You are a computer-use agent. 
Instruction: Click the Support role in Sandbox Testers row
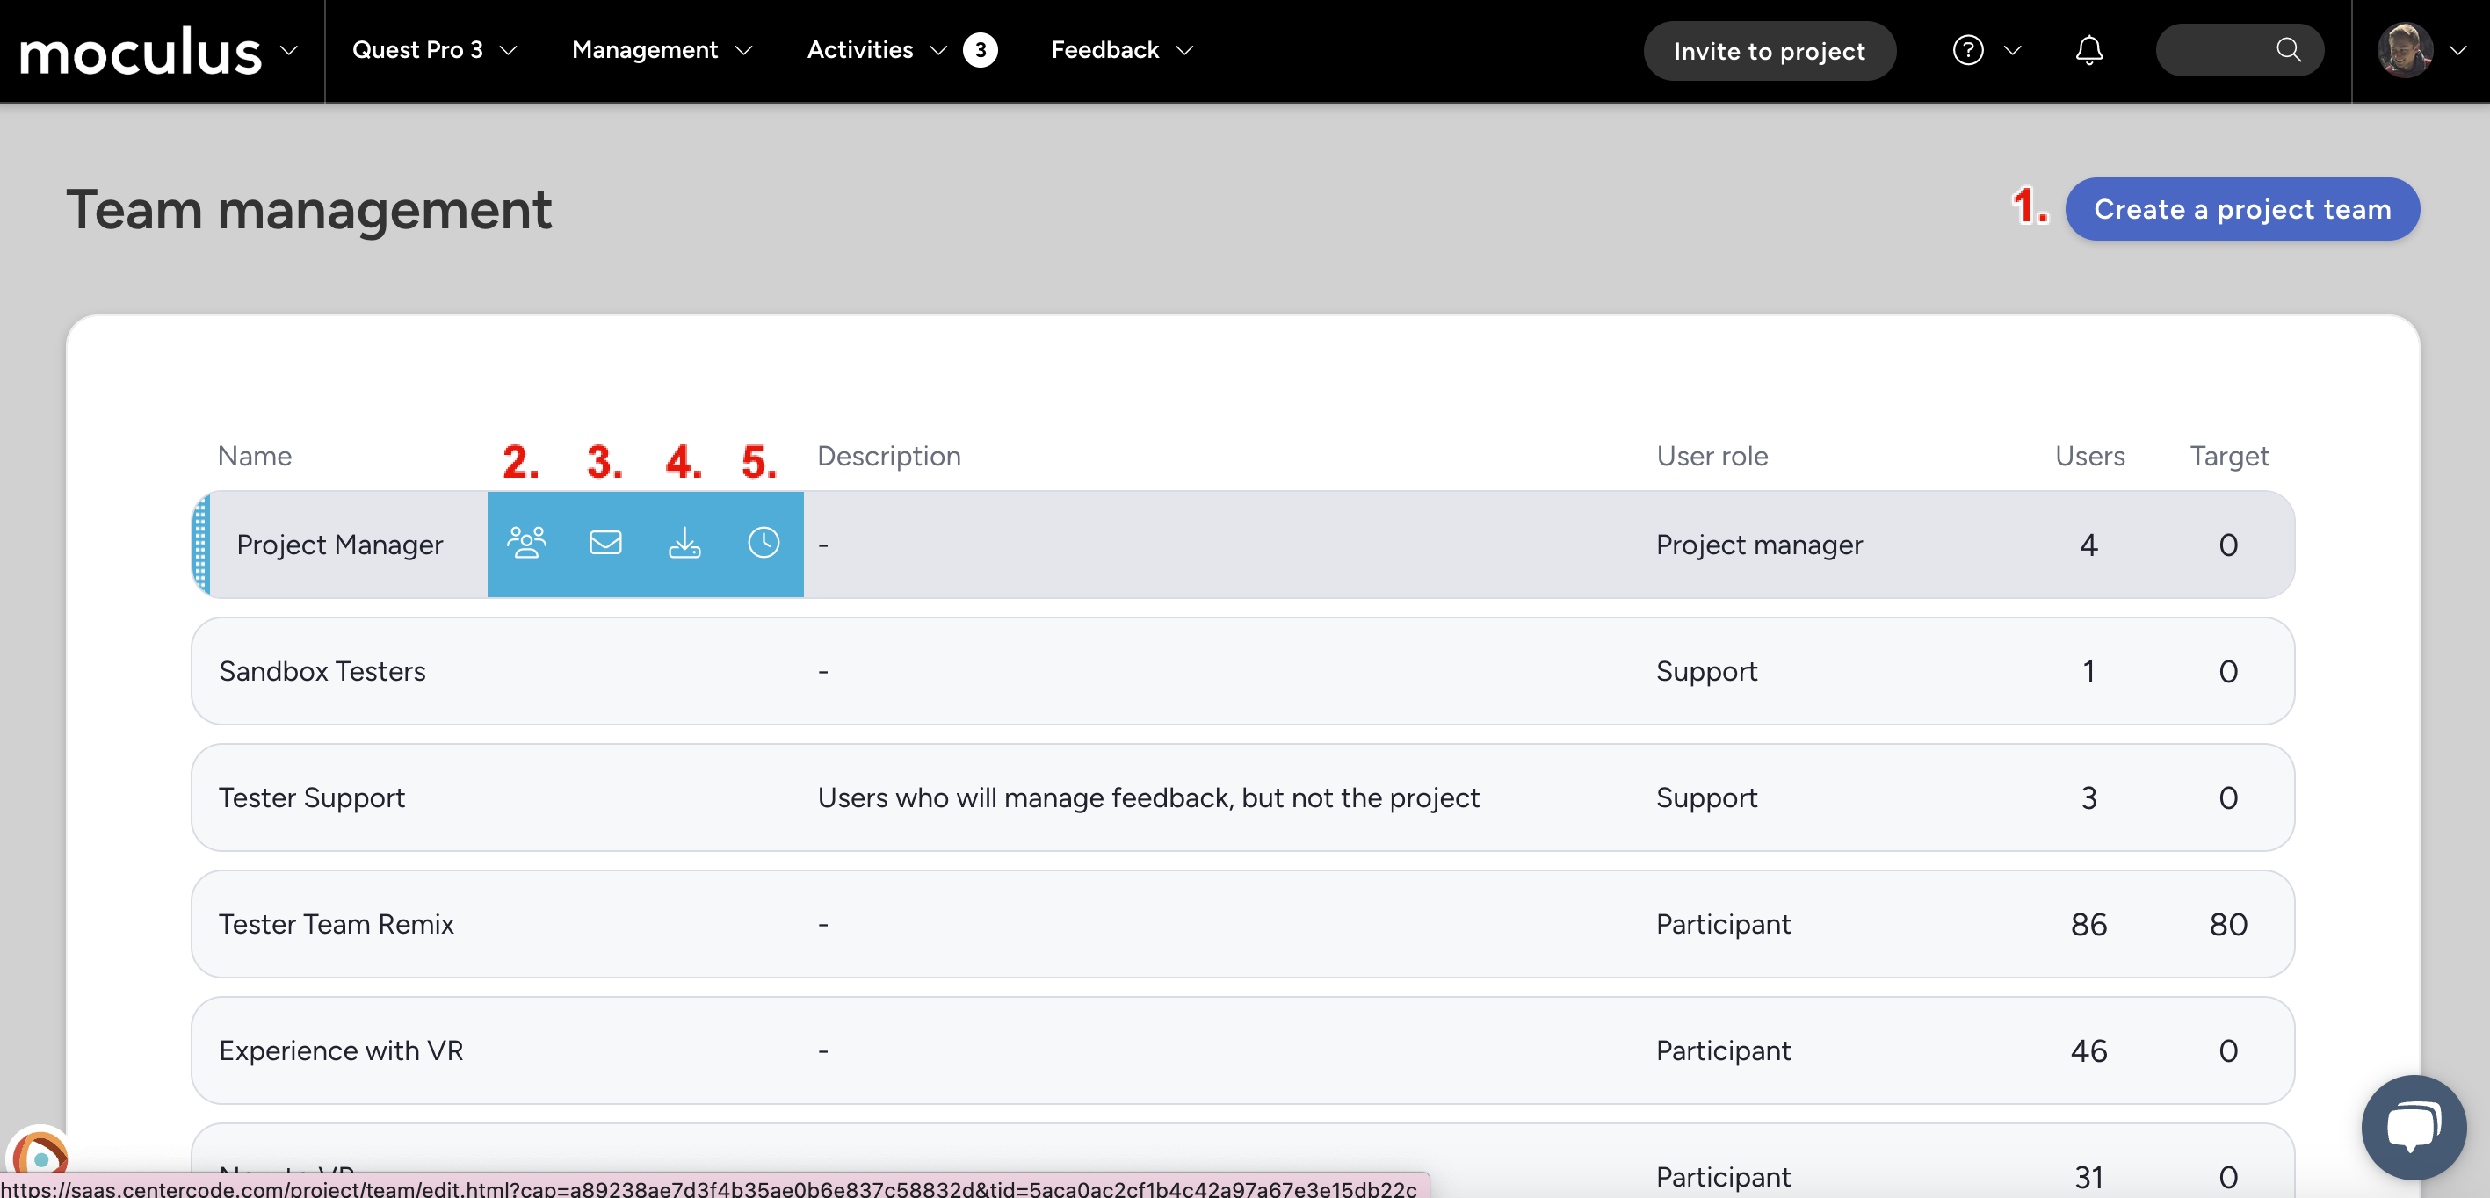click(x=1706, y=671)
